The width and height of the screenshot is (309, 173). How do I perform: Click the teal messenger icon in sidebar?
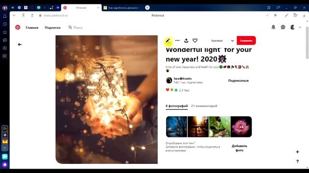pyautogui.click(x=5, y=157)
